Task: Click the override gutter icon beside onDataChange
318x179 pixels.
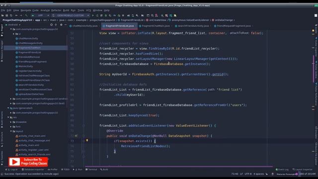Action: click(76, 136)
